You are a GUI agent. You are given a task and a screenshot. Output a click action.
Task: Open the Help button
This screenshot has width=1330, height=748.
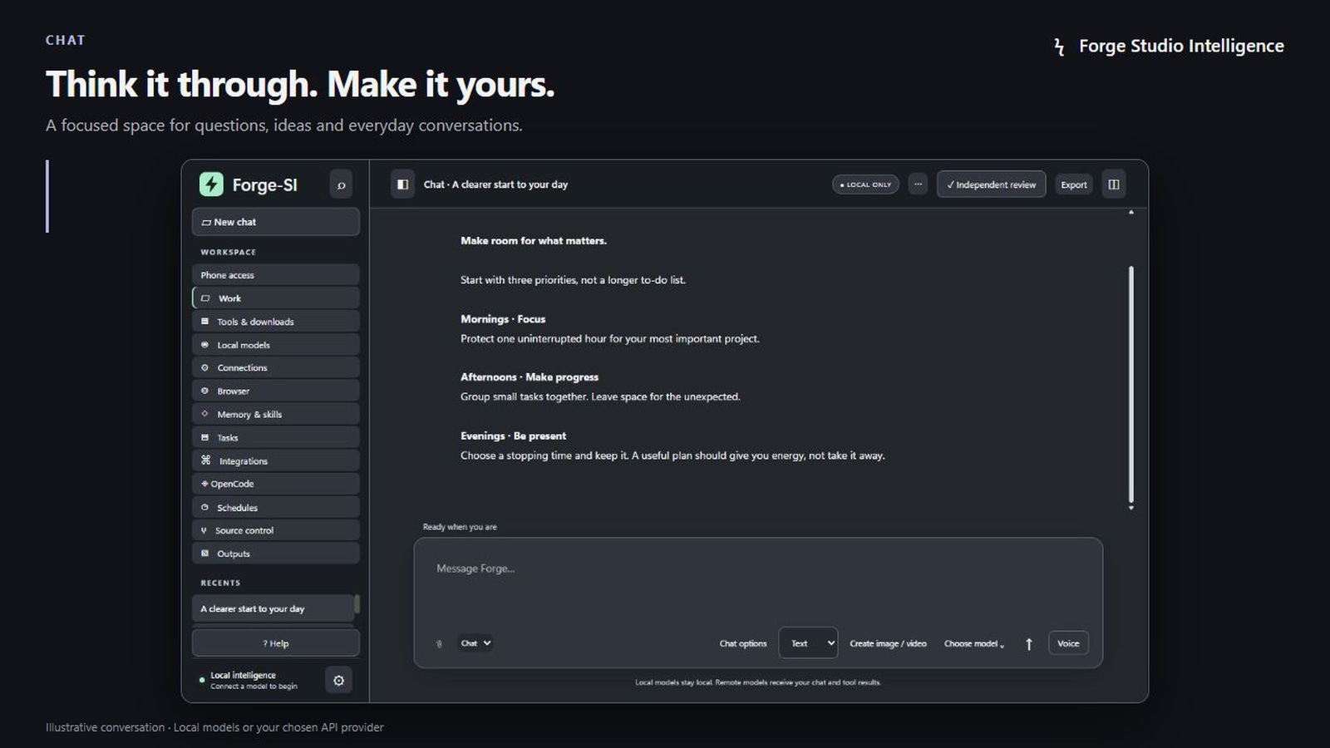(x=276, y=643)
